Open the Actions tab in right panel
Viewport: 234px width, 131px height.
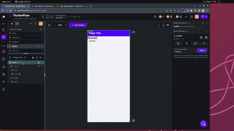pos(187,43)
